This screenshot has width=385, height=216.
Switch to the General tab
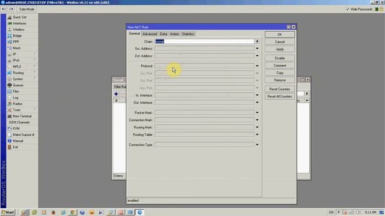(134, 34)
